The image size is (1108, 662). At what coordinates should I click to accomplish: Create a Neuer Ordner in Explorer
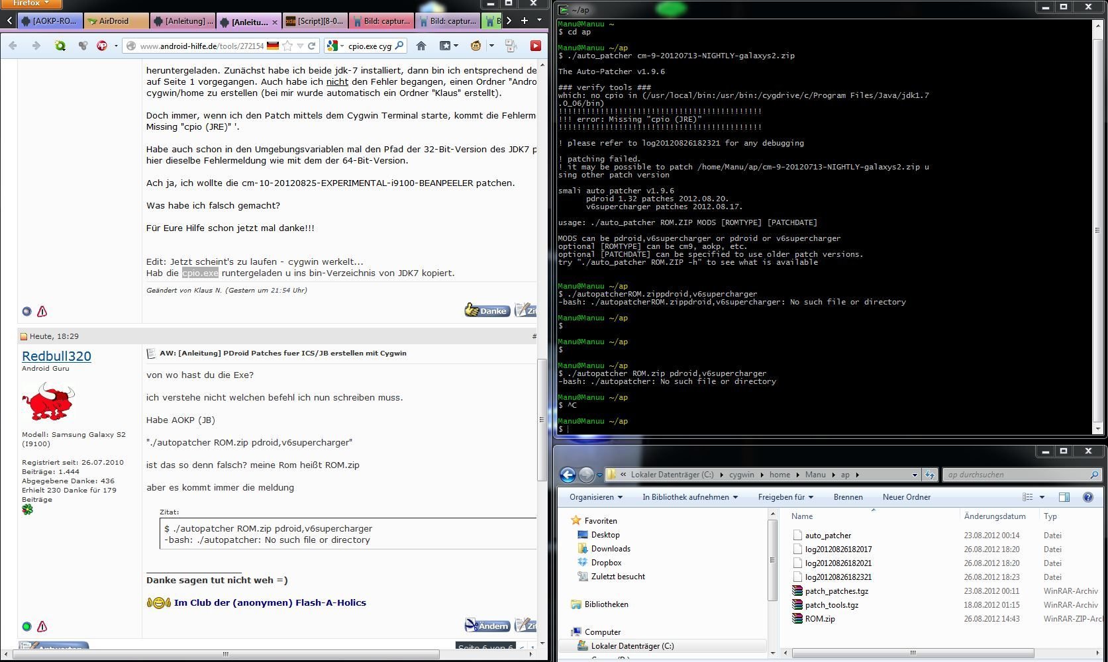click(x=907, y=497)
